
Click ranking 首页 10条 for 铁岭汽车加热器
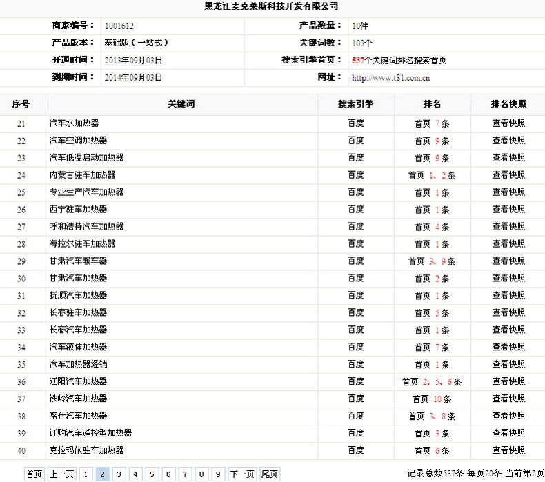(x=432, y=399)
